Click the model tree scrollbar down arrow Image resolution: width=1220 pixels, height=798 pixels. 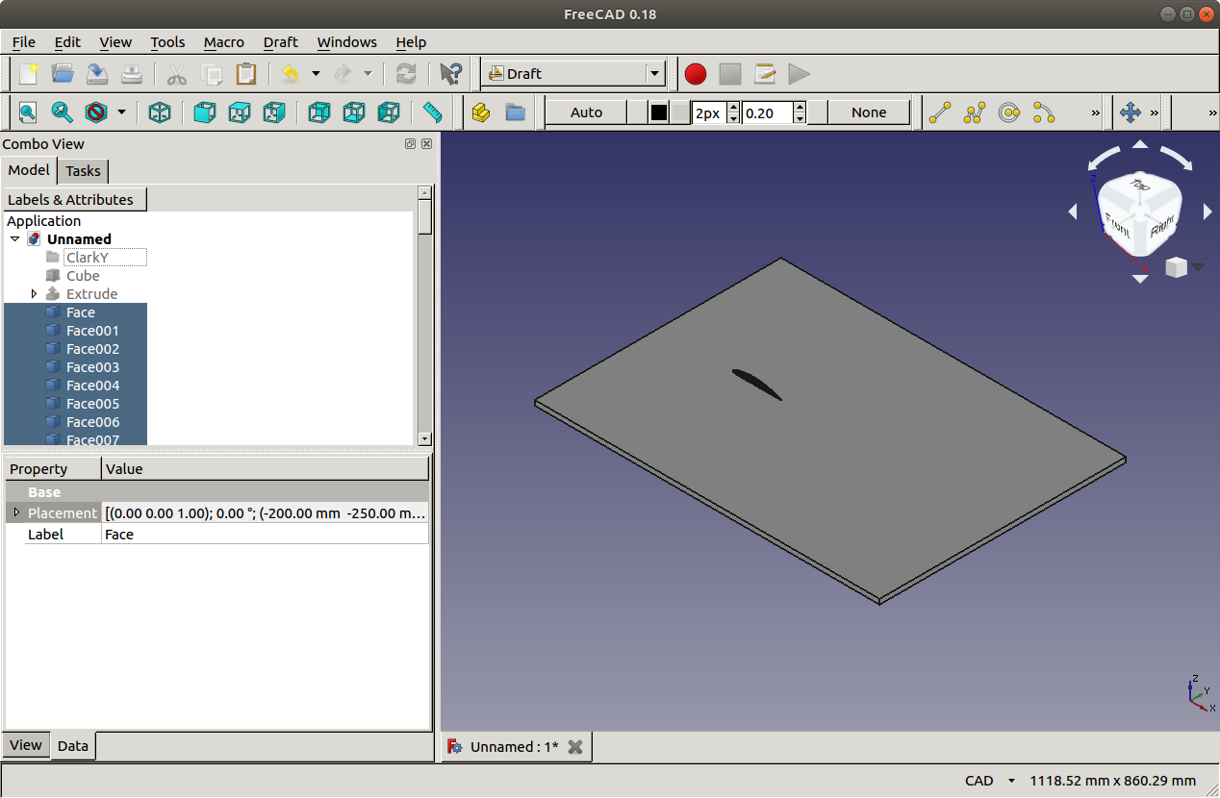(425, 438)
